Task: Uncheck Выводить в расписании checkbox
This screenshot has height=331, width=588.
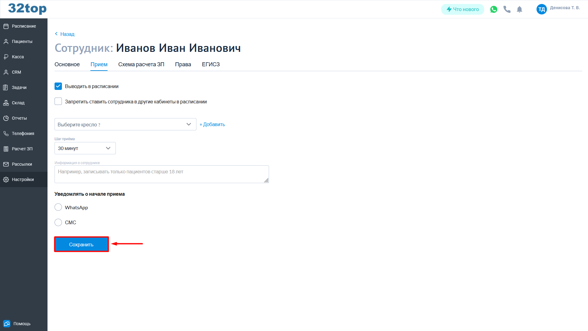Action: (58, 86)
